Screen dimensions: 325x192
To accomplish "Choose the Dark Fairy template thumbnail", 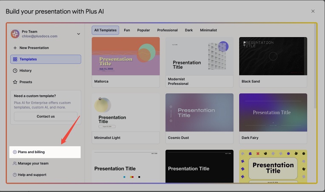I will pos(273,112).
